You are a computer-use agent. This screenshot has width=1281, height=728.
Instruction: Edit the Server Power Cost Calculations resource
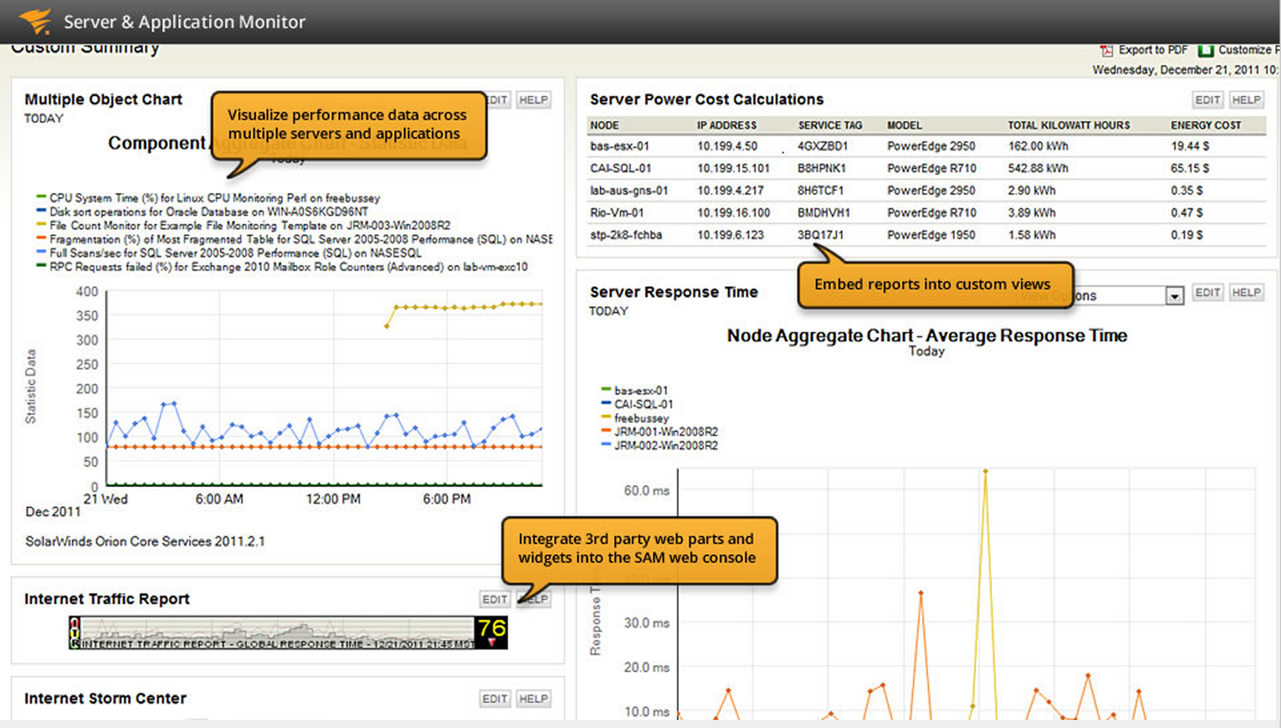pyautogui.click(x=1207, y=100)
